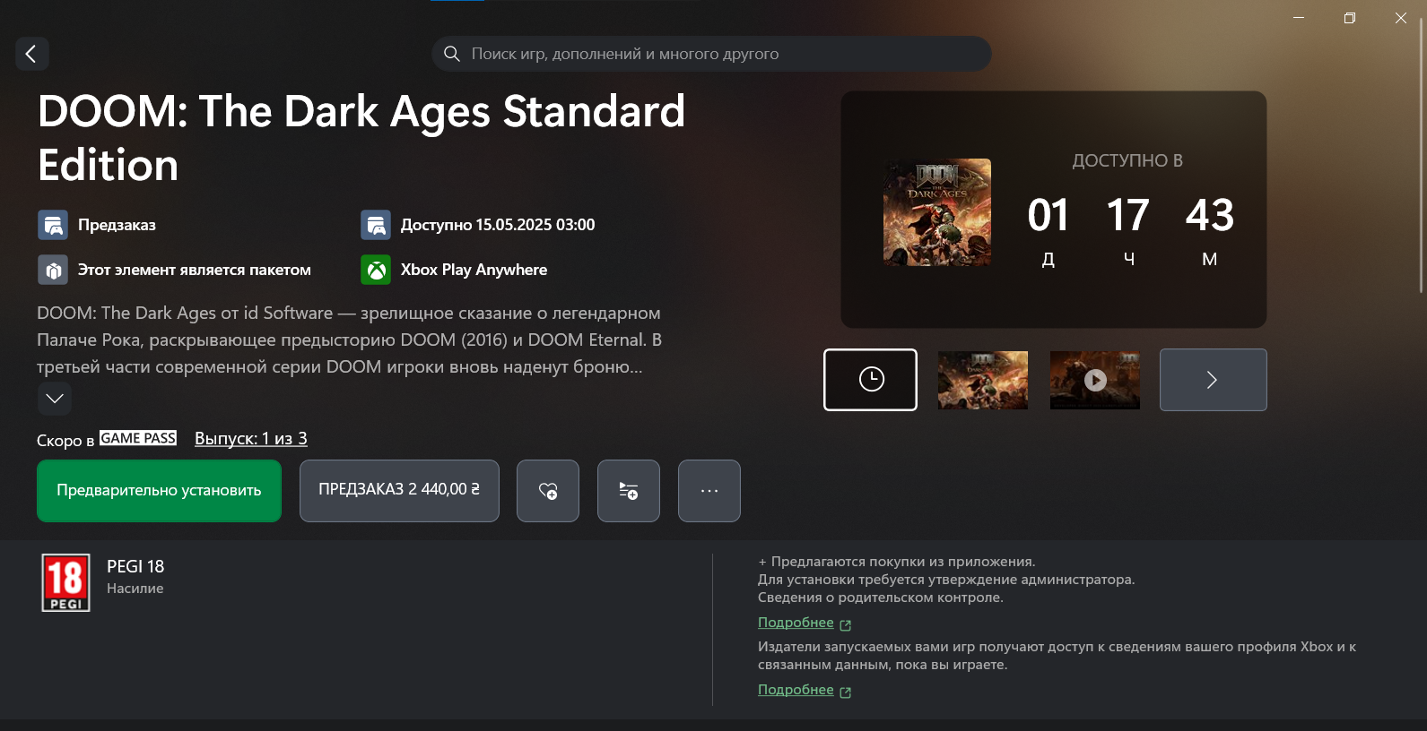The height and width of the screenshot is (731, 1427).
Task: Restore the window size
Action: click(1350, 18)
